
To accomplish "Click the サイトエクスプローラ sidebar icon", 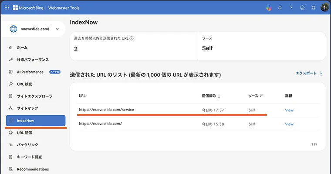I will [x=10, y=96].
